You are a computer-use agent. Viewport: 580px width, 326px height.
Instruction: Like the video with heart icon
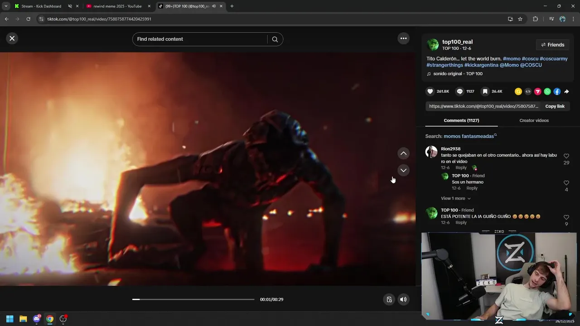coord(430,91)
